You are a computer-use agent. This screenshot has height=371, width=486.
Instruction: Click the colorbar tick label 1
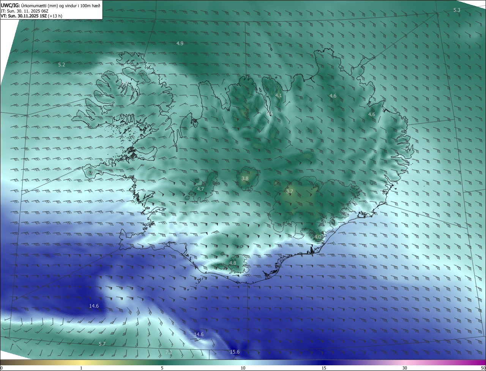tap(81, 368)
